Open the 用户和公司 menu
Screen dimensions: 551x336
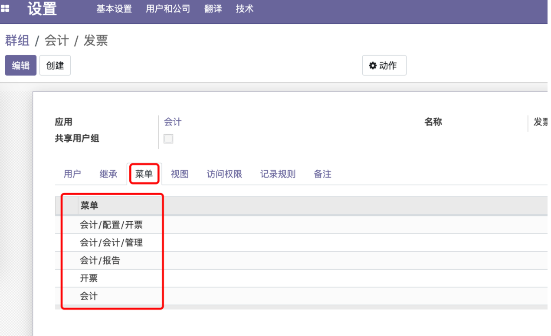click(x=168, y=9)
